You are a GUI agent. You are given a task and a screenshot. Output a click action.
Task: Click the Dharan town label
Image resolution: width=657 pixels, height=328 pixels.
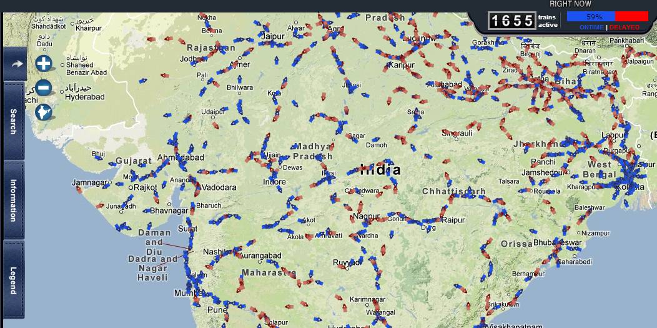tap(585, 51)
